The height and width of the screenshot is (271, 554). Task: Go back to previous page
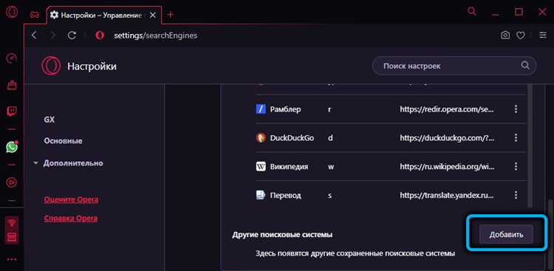(34, 35)
